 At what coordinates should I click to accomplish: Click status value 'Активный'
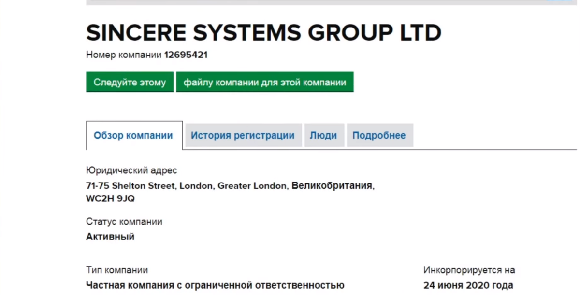pos(110,237)
